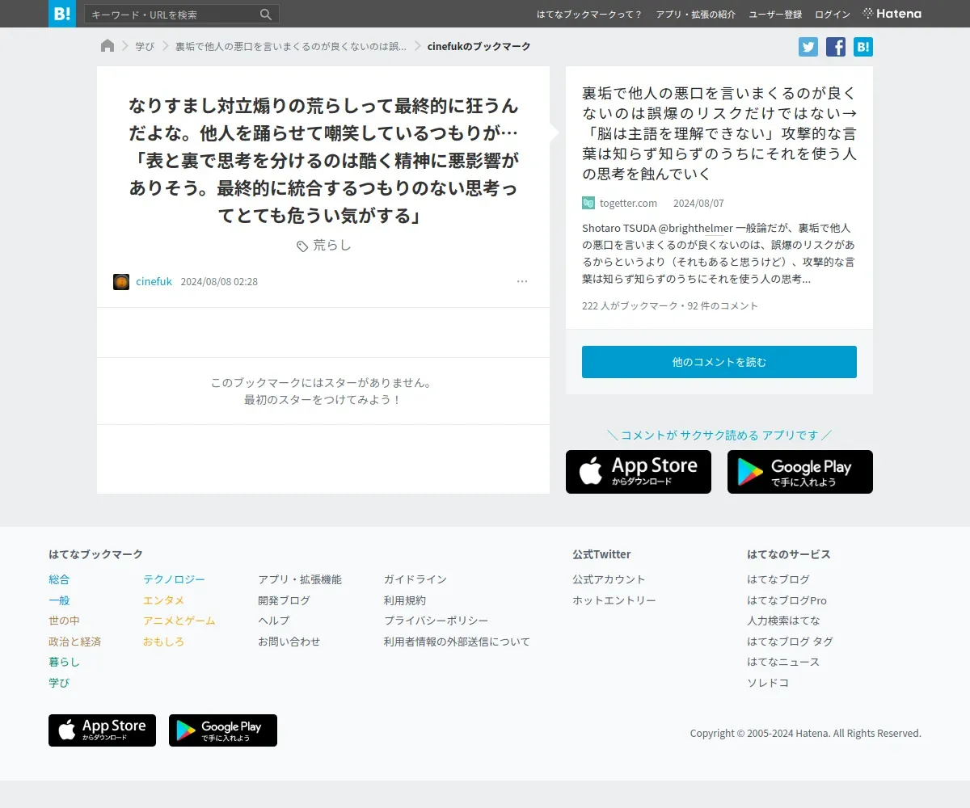
Task: Click the togetter.com favicon
Action: pos(588,203)
